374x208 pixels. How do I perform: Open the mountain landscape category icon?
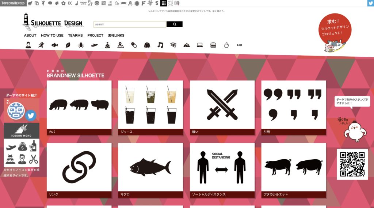pyautogui.click(x=187, y=45)
